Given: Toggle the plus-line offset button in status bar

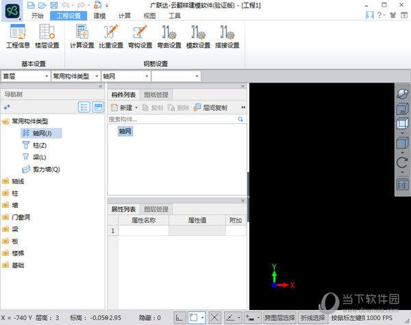Looking at the screenshot, I should pos(250,318).
